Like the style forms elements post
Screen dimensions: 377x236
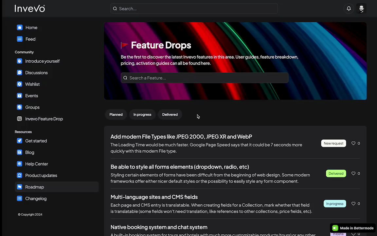353,173
